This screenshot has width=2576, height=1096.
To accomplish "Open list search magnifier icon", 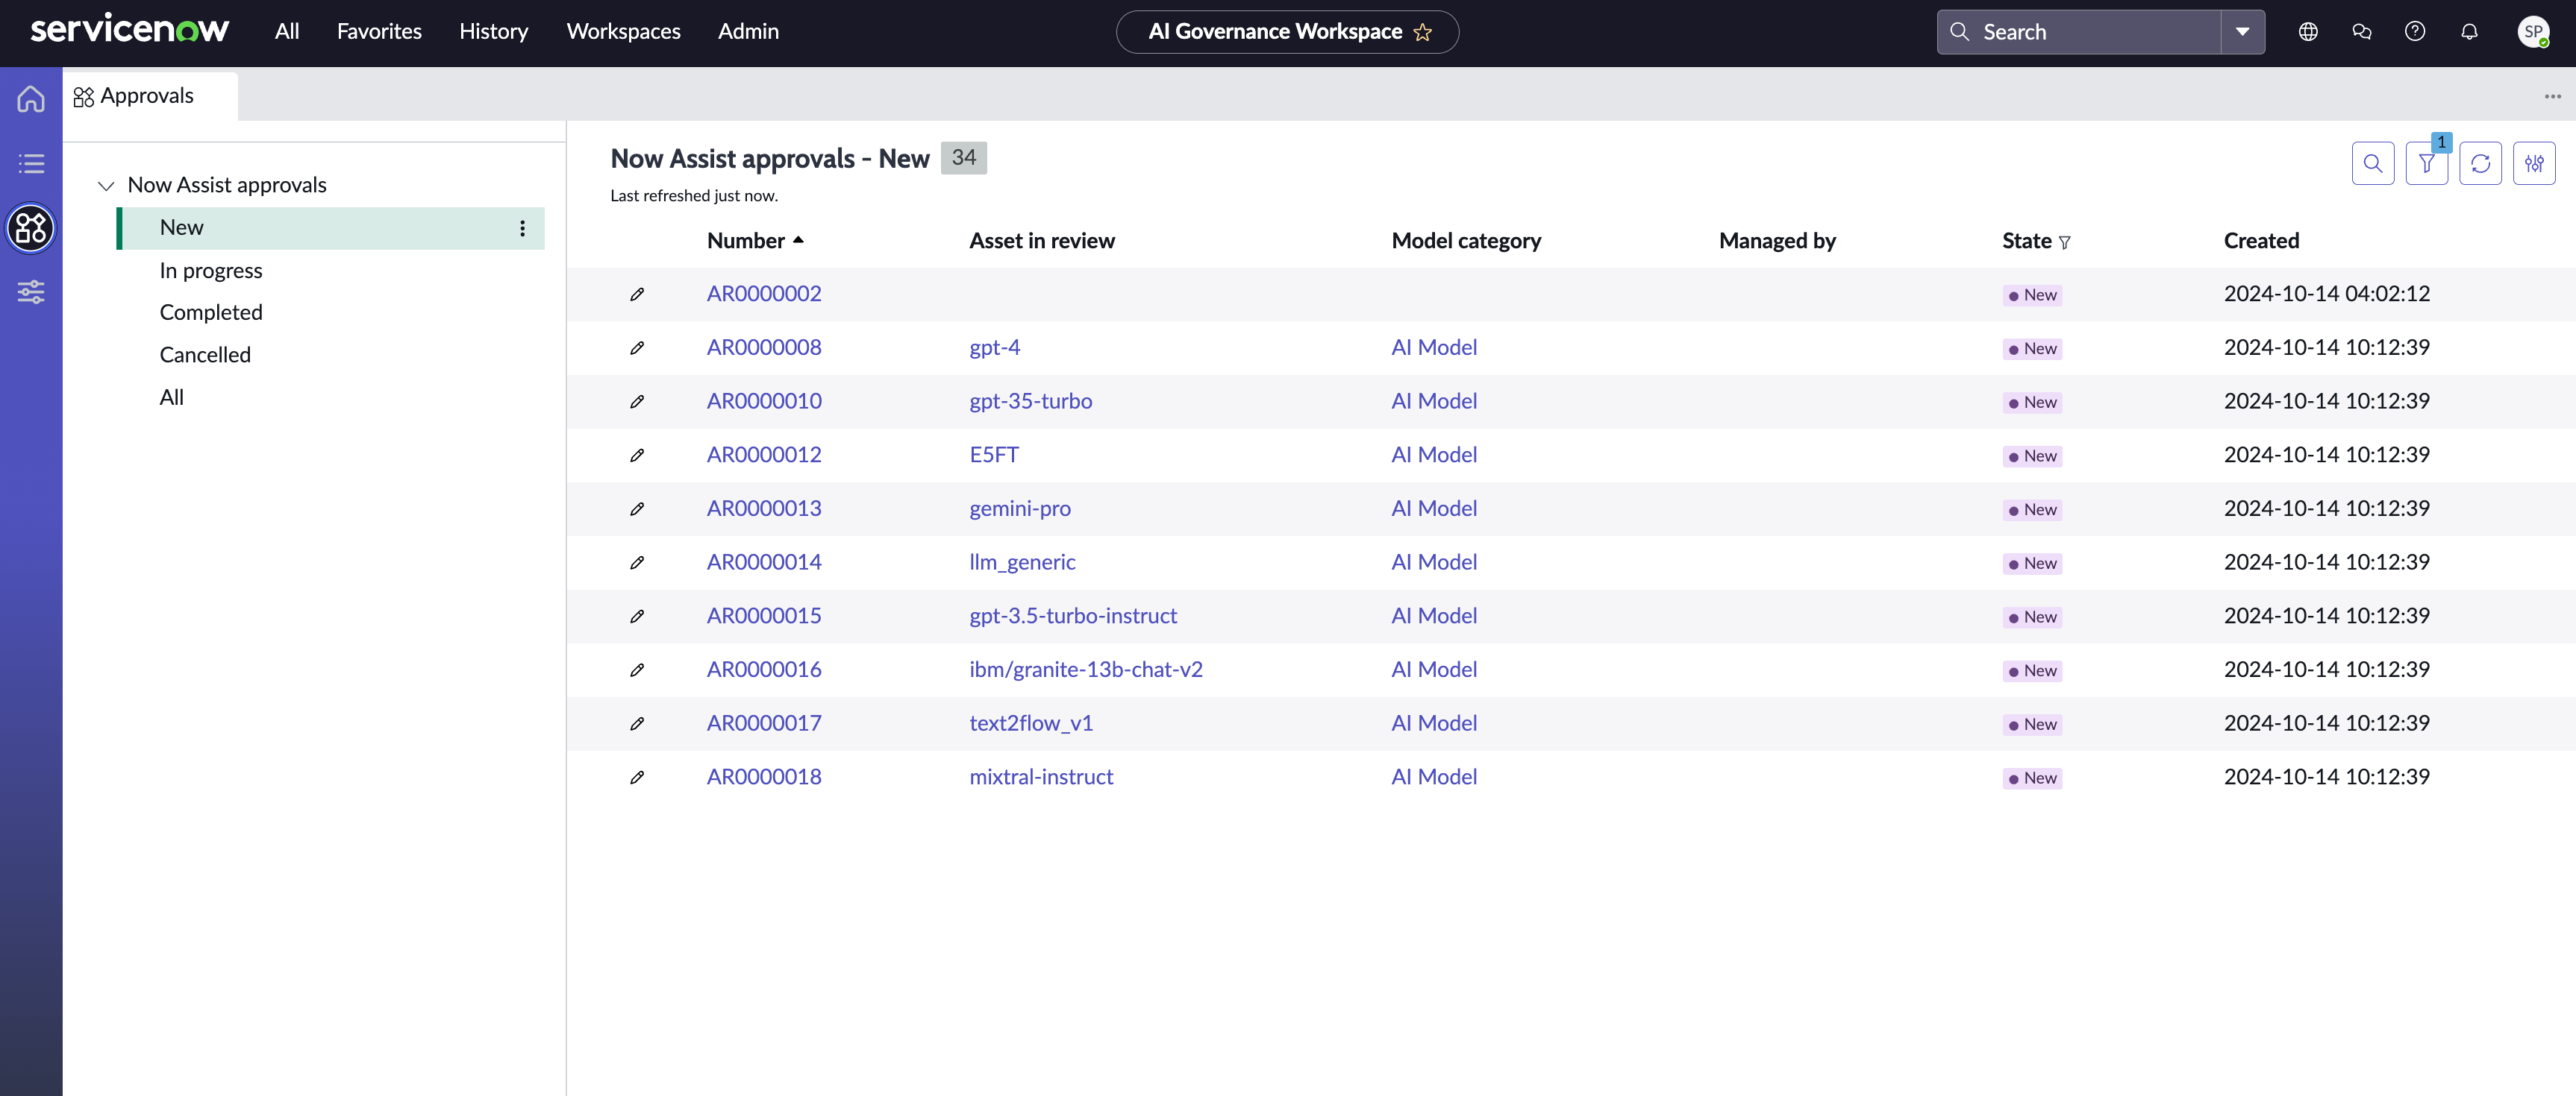I will [2373, 164].
